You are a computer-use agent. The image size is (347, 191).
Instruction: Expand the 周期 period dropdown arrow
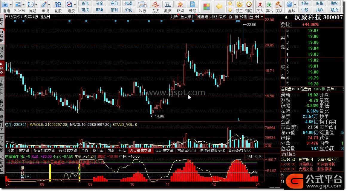click(x=36, y=4)
